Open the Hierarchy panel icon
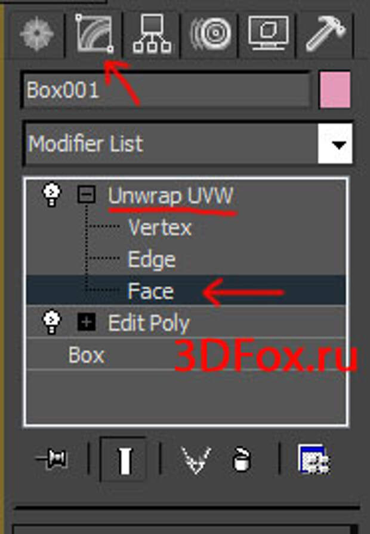This screenshot has width=370, height=534. click(152, 34)
